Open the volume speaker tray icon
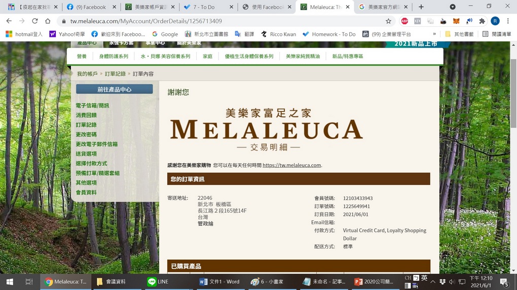Screen dimensions: 517x290 [452, 282]
